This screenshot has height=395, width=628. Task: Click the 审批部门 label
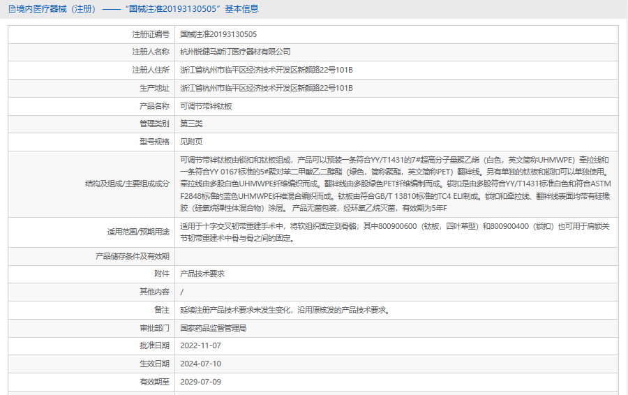pyautogui.click(x=155, y=328)
